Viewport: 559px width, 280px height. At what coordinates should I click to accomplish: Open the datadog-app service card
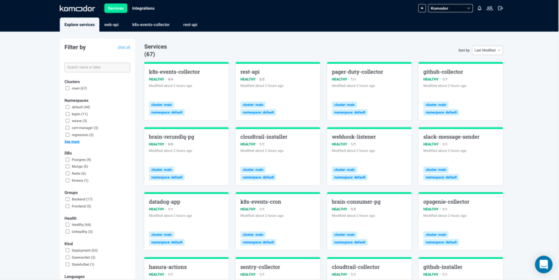pos(187,221)
